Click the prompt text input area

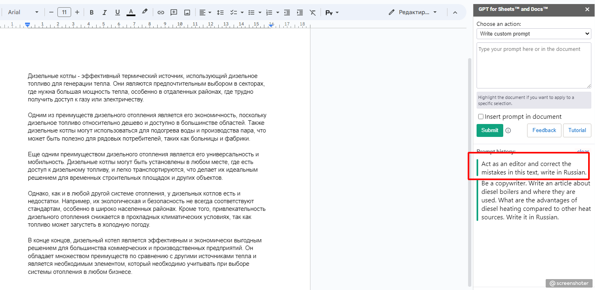coord(534,65)
